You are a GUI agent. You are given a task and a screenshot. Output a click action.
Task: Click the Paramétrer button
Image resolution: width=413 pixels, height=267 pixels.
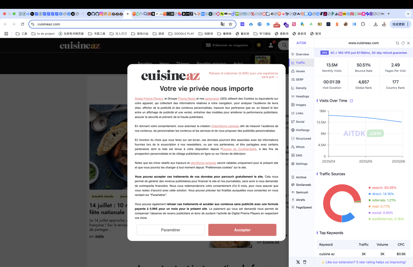(171, 230)
